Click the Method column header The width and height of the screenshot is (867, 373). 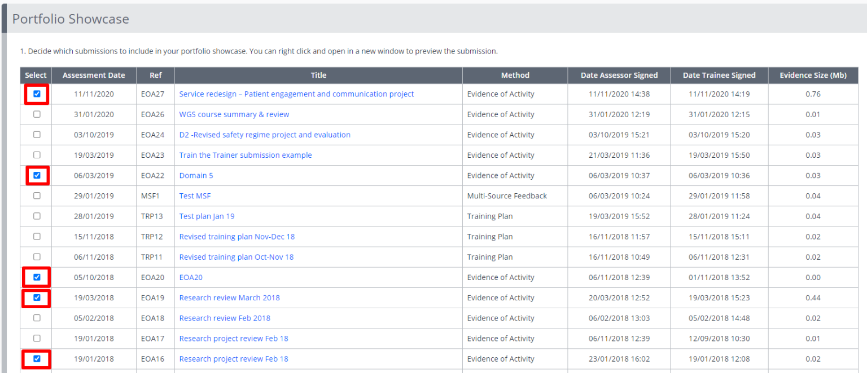[x=515, y=75]
